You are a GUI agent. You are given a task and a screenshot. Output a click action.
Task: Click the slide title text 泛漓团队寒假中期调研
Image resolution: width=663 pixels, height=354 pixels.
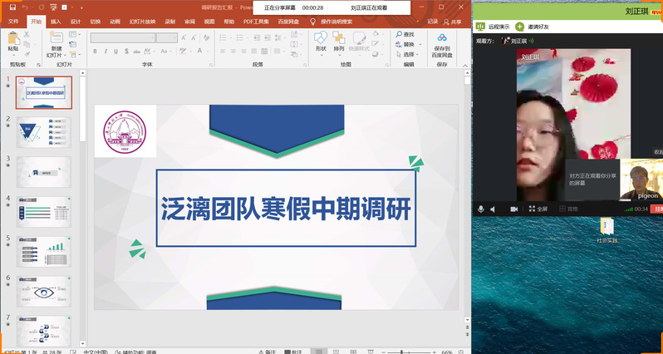pyautogui.click(x=286, y=208)
